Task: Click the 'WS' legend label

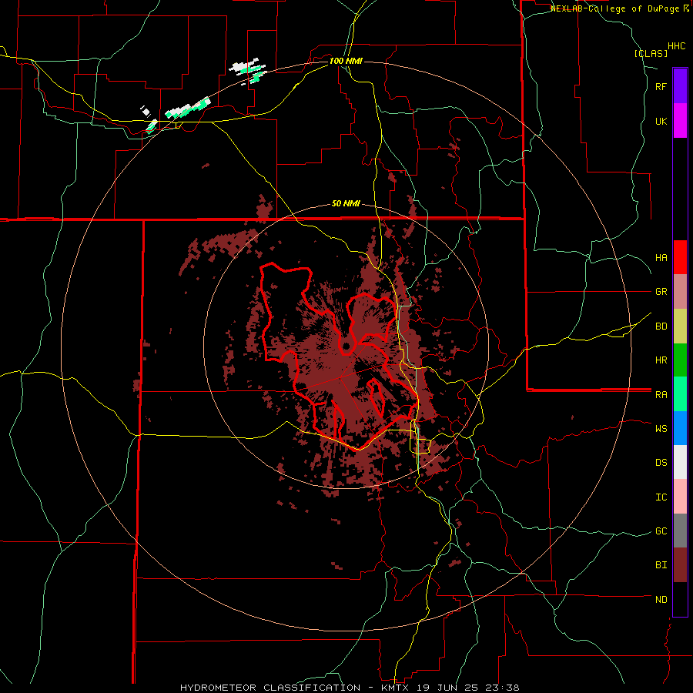Action: click(661, 428)
